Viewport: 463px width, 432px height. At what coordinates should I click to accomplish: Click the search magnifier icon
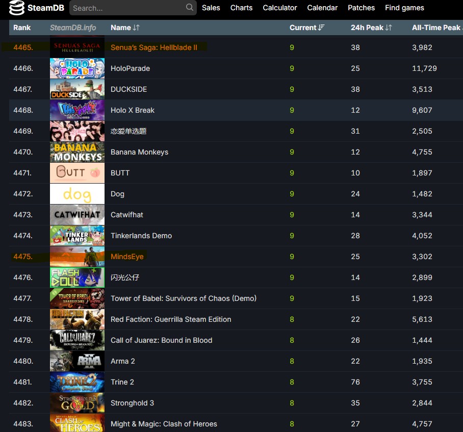point(190,7)
